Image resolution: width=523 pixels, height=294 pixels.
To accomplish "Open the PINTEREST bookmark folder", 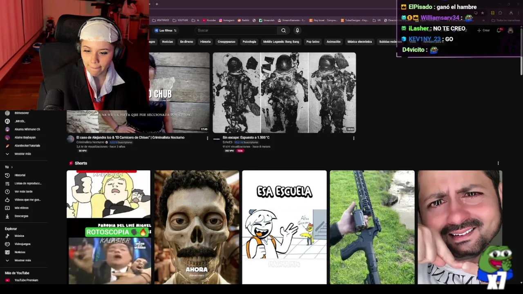I will [x=161, y=20].
